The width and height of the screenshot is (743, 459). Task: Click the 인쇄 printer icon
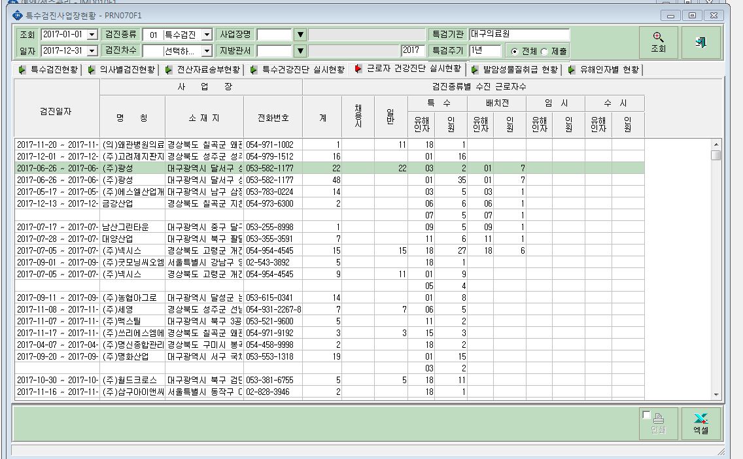pyautogui.click(x=659, y=418)
